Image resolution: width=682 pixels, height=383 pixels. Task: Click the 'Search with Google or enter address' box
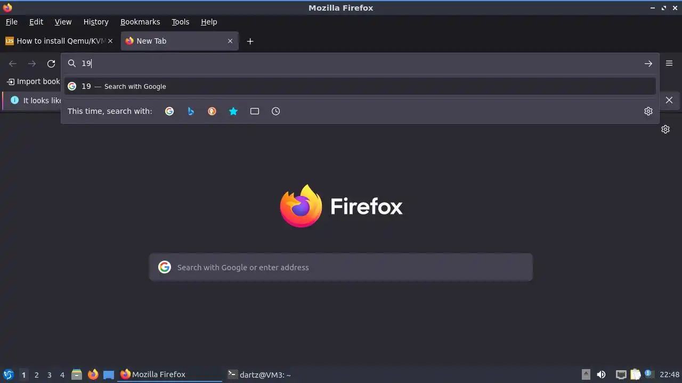click(x=341, y=267)
